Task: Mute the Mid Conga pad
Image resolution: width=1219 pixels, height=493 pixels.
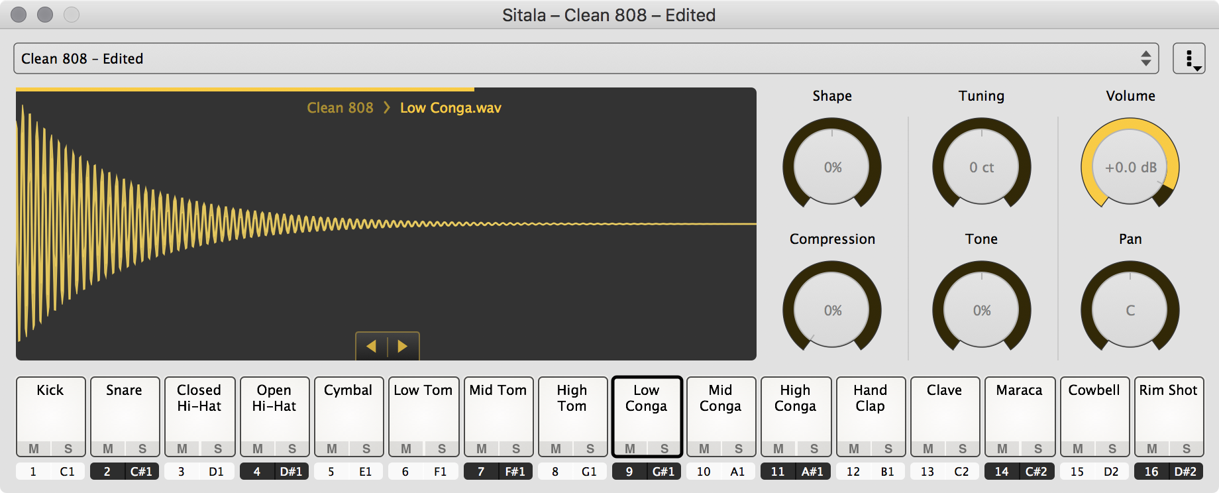Action: click(704, 449)
